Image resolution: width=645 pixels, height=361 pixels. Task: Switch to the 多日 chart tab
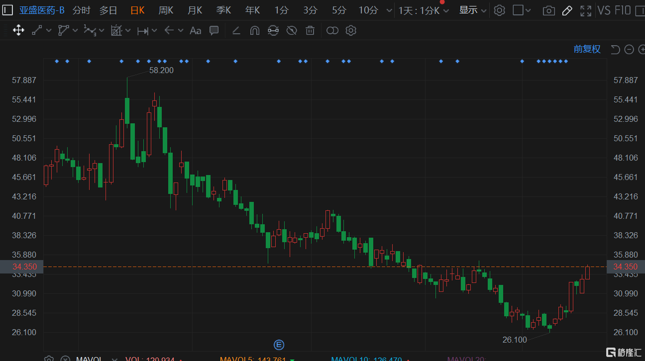[108, 10]
